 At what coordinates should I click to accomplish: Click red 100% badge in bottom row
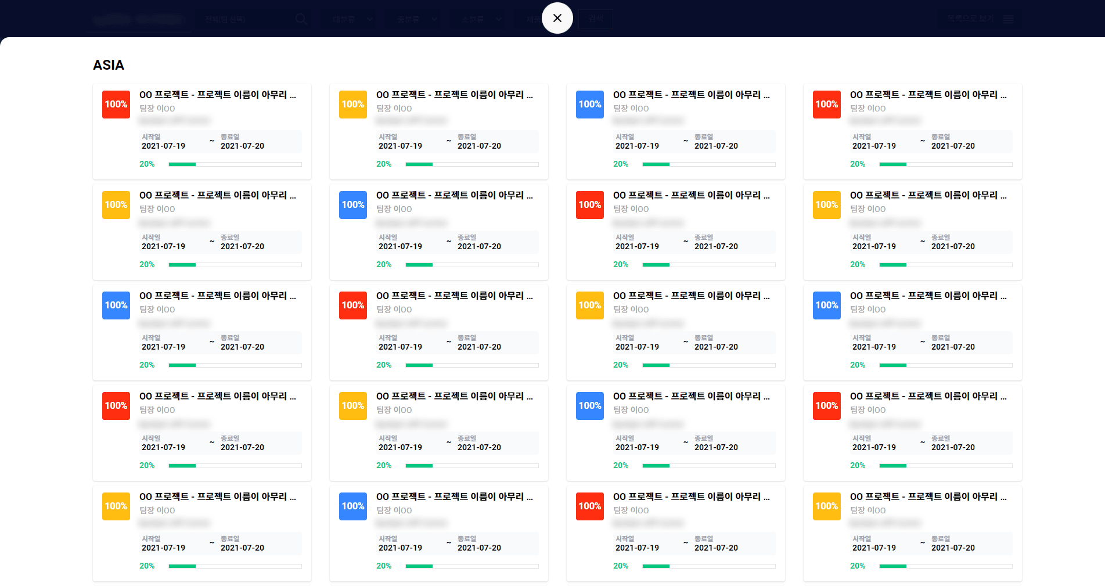pos(590,506)
